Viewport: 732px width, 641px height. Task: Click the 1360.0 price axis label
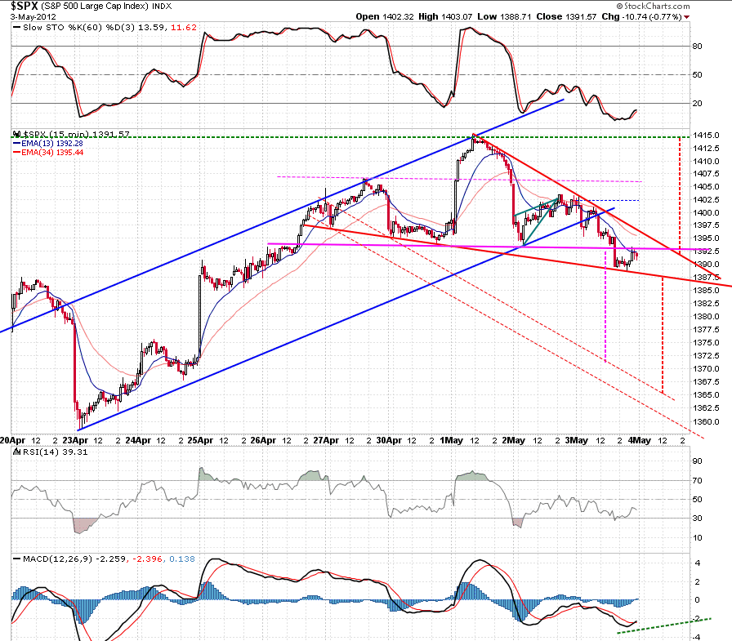click(x=707, y=421)
